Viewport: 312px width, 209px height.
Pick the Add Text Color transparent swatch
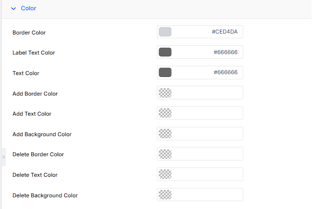tap(165, 113)
